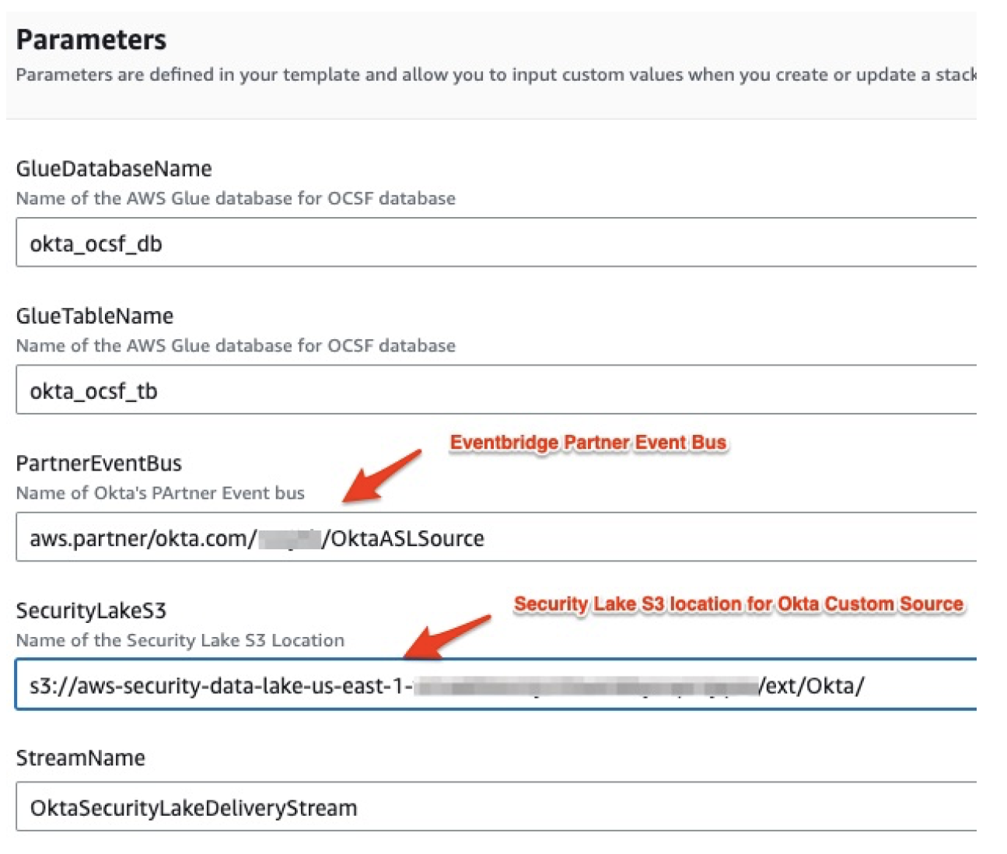
Task: Click the red "Security Lake S3 location" annotation text
Action: coord(738,604)
